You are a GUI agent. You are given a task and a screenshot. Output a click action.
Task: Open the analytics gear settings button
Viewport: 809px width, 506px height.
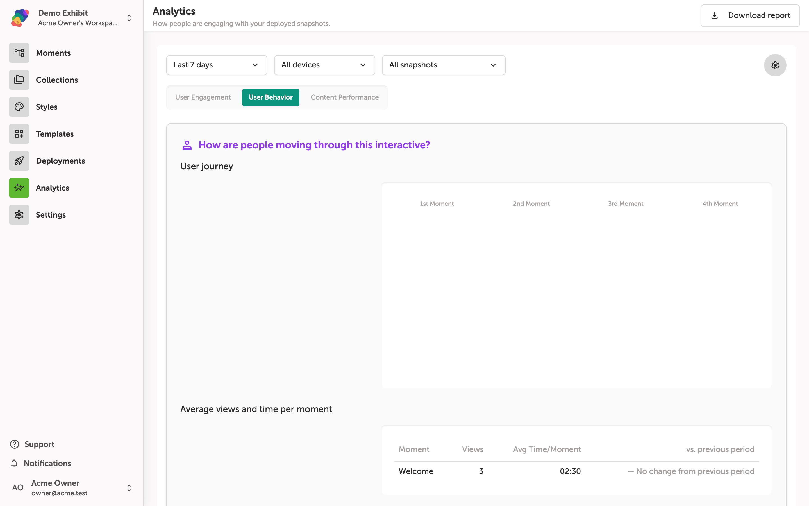point(775,65)
